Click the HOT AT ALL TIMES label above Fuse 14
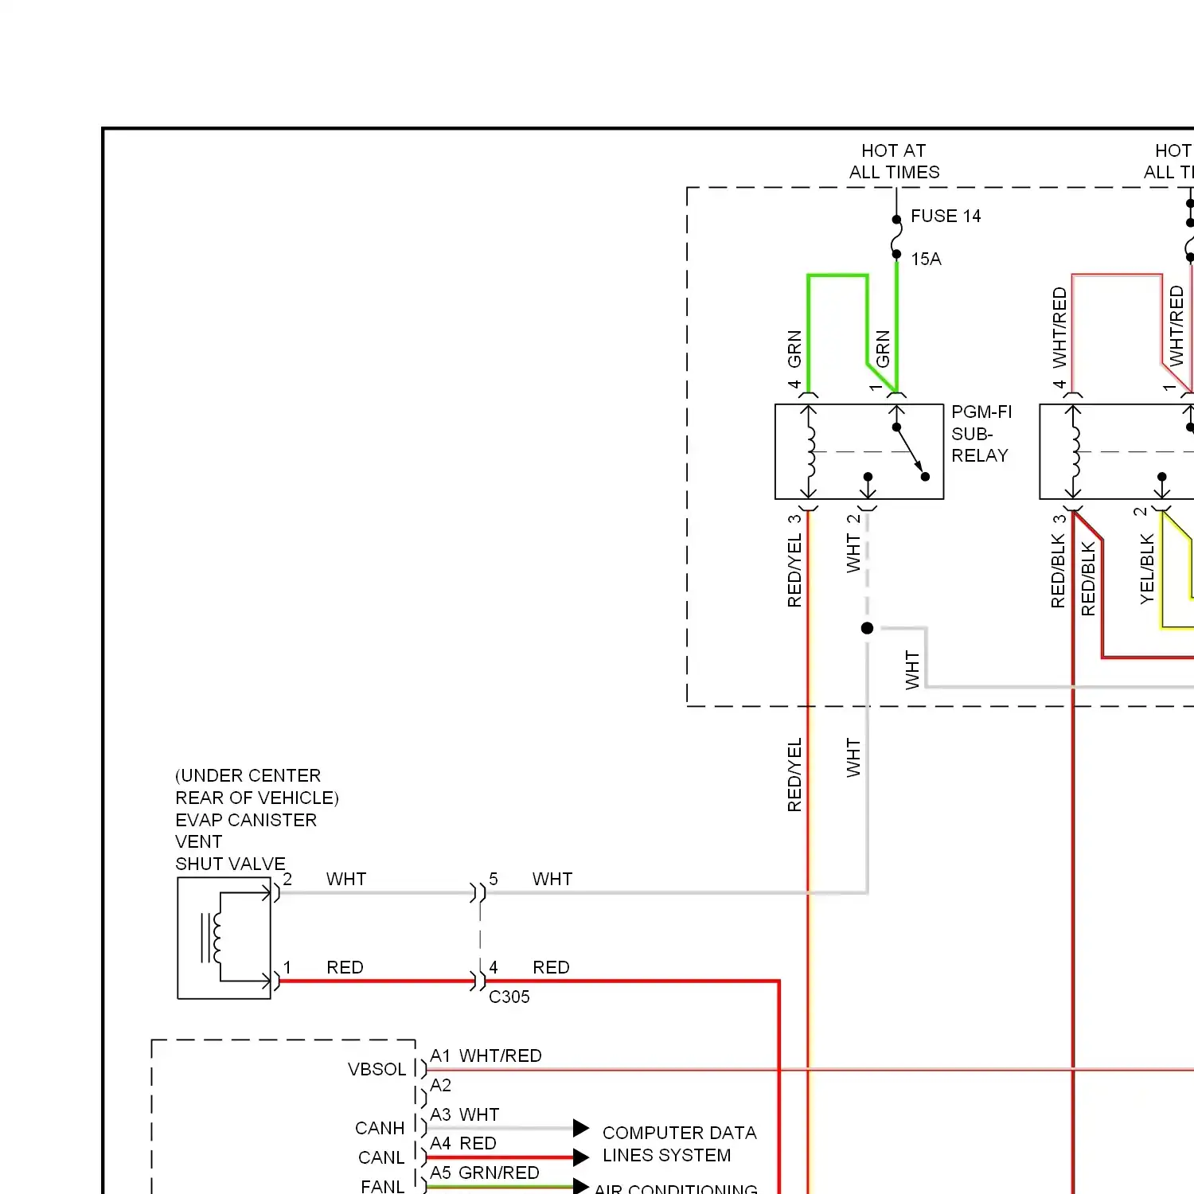This screenshot has width=1194, height=1194. [x=894, y=161]
